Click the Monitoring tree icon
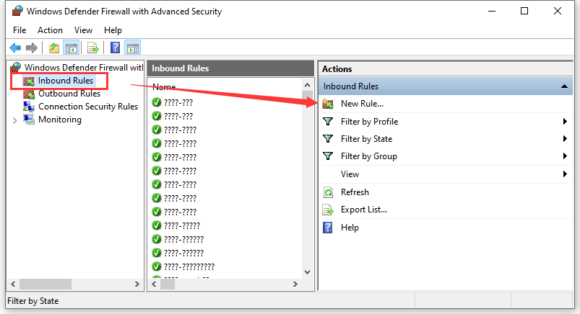Image resolution: width=580 pixels, height=314 pixels. pyautogui.click(x=29, y=120)
